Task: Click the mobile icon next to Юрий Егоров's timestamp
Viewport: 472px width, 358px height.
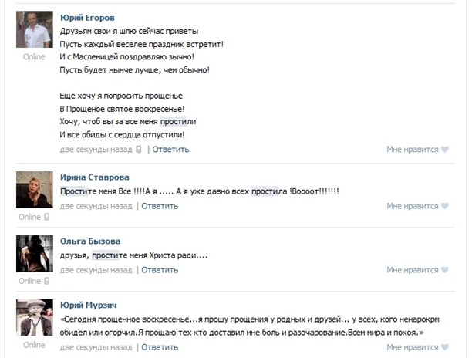Action: coord(139,150)
